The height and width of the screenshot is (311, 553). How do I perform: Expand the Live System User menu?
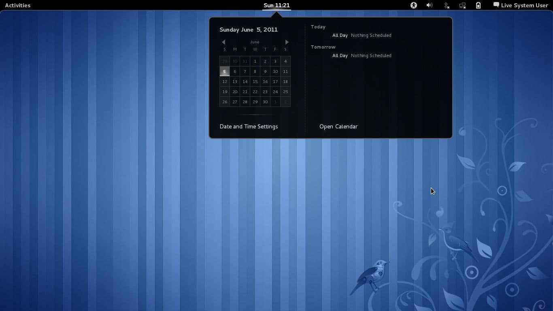tap(524, 5)
